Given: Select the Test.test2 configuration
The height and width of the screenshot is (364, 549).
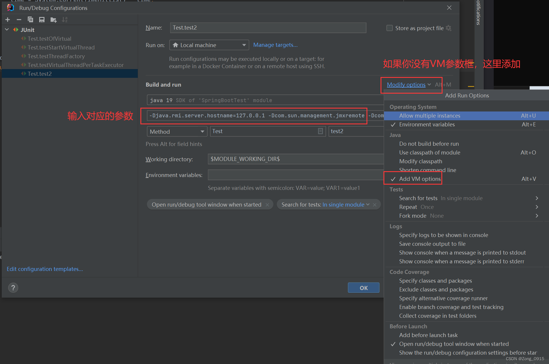Looking at the screenshot, I should (70, 74).
